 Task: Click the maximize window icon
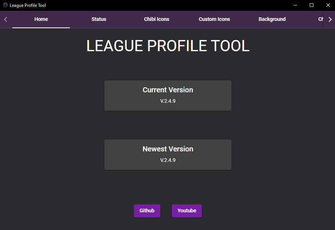click(312, 5)
